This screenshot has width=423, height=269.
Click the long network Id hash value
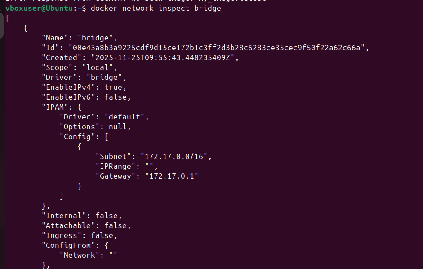click(218, 48)
